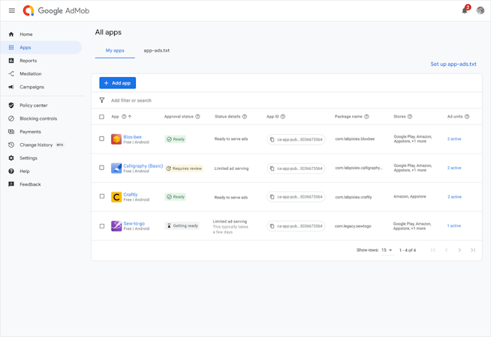Click Blox-bee's Ready status badge
Image resolution: width=491 pixels, height=337 pixels.
(x=176, y=139)
